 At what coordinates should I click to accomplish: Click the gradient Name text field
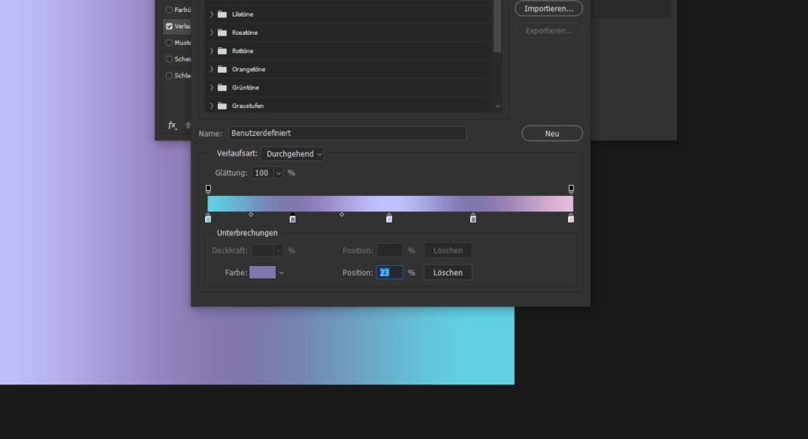tap(347, 133)
